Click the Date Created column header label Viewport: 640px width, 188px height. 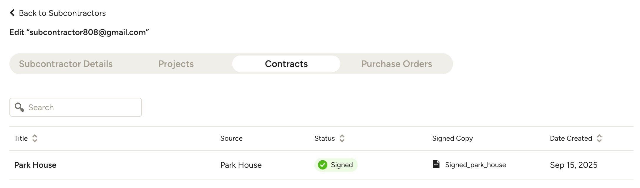coord(571,138)
